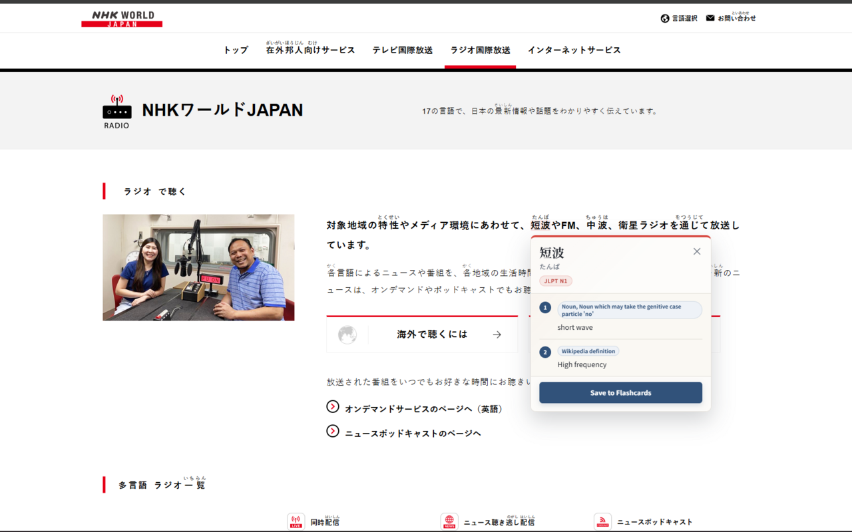Click the ニュースポッドキャスト label in bottom row
The width and height of the screenshot is (852, 532).
pyautogui.click(x=655, y=522)
